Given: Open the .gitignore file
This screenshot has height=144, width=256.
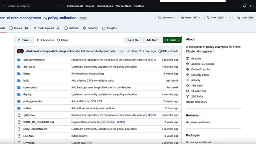Looking at the screenshot, I should [29, 115].
